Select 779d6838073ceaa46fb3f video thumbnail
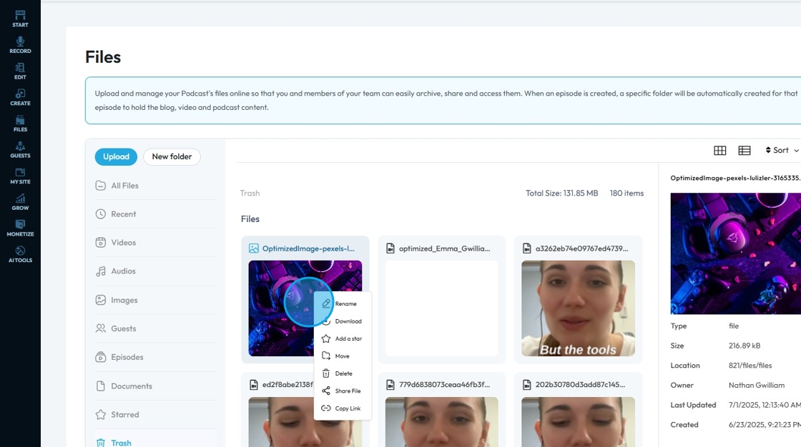This screenshot has width=801, height=447. (x=442, y=421)
